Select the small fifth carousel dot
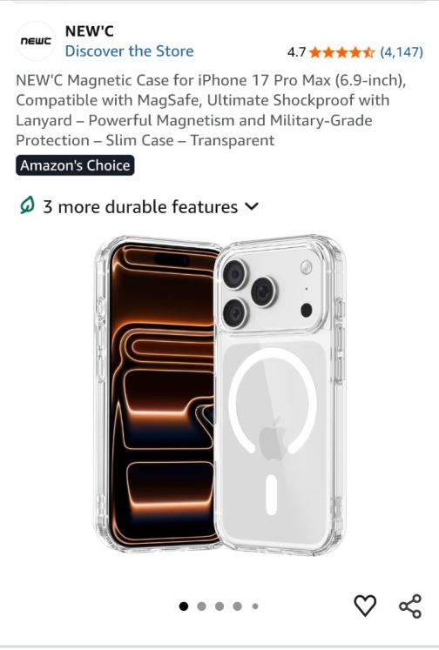Viewport: 439px width, 650px height. point(255,606)
